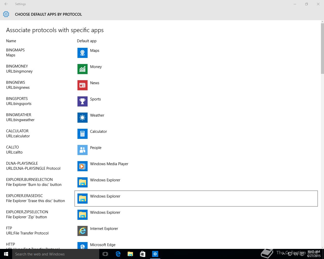The width and height of the screenshot is (324, 259).
Task: Click the Money app icon for BINGMONEY
Action: 83,69
